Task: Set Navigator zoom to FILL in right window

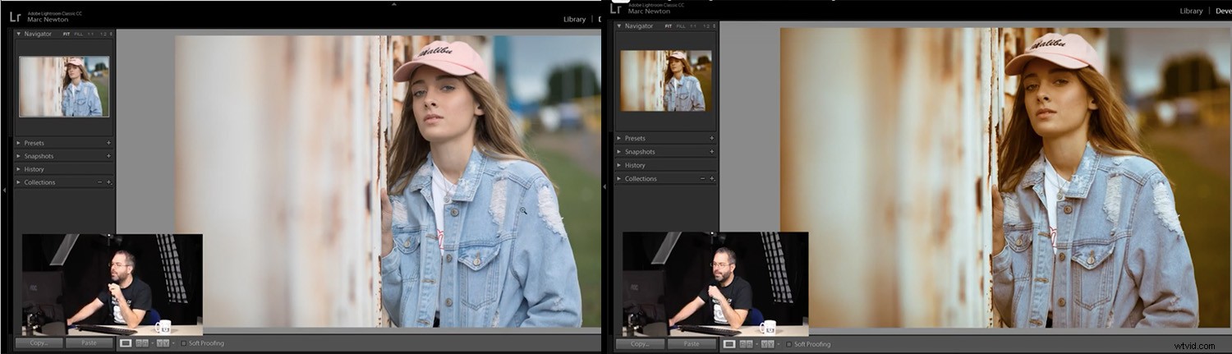Action: pos(681,26)
